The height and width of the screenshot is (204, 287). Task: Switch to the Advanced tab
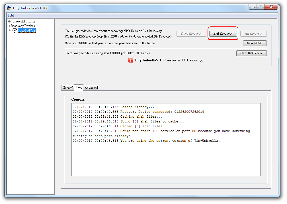(x=91, y=88)
